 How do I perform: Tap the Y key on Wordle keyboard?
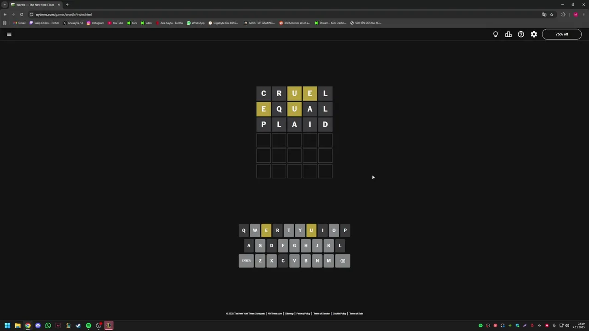click(x=300, y=230)
